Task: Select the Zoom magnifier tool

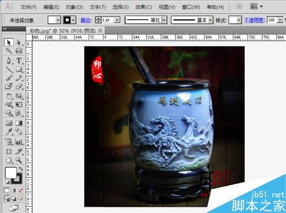Action: pyautogui.click(x=19, y=160)
